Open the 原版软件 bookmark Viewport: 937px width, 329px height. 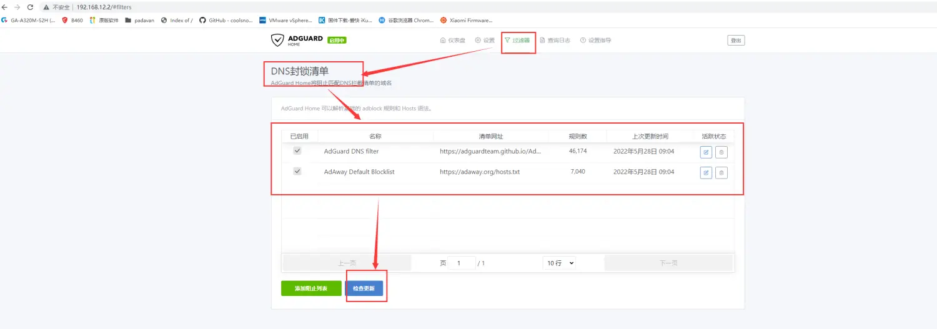104,20
